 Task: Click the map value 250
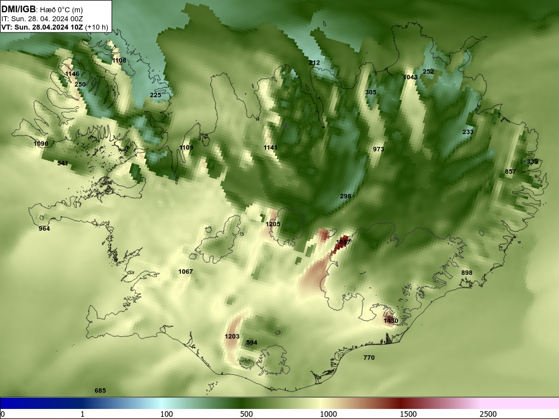click(80, 84)
